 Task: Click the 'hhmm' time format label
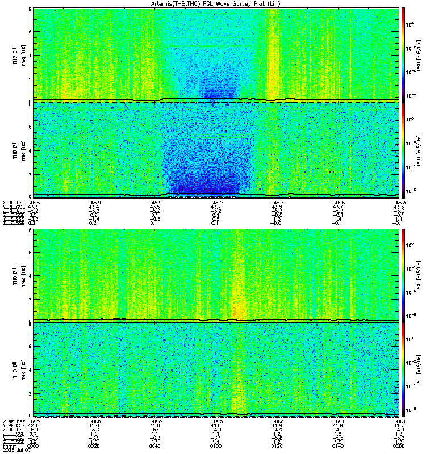10,446
